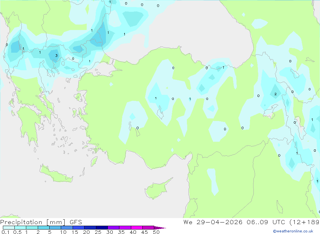Click the legend scale label '15'
This screenshot has width=320, height=234.
(x=75, y=232)
